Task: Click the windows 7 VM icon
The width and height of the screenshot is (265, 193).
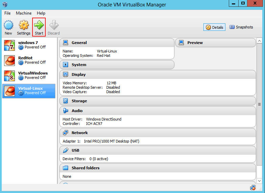Action: tap(9, 45)
